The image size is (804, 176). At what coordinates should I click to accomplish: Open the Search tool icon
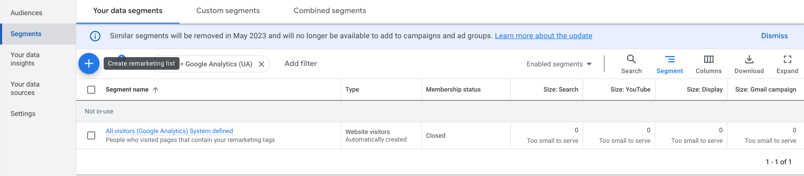(631, 60)
